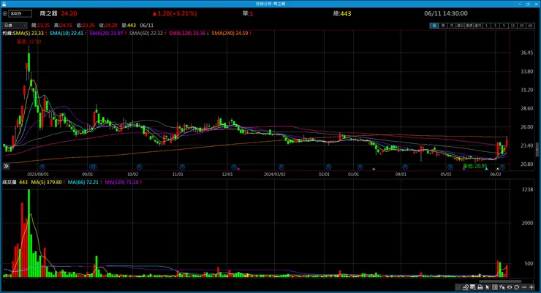Click the 月 marker above 03/01 date

click(x=360, y=167)
